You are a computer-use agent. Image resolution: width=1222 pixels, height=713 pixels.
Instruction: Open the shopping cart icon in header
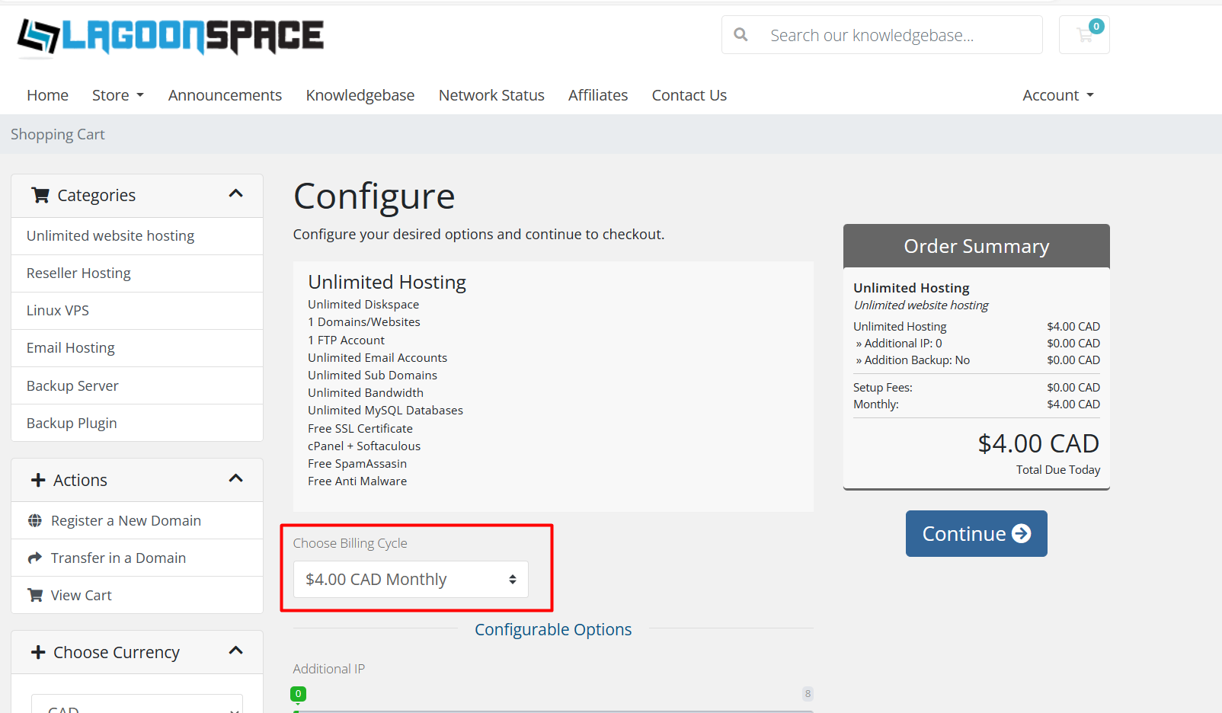click(x=1084, y=35)
